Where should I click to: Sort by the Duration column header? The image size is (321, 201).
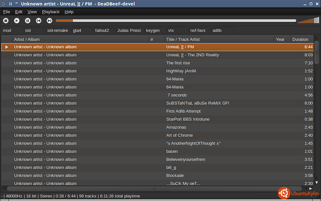(x=300, y=40)
